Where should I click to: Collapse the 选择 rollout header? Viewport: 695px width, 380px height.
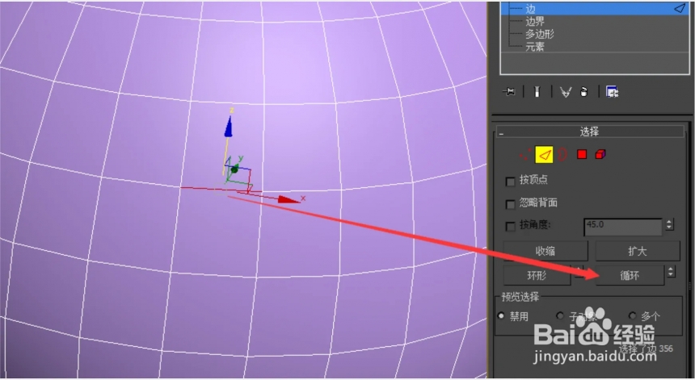(x=590, y=132)
